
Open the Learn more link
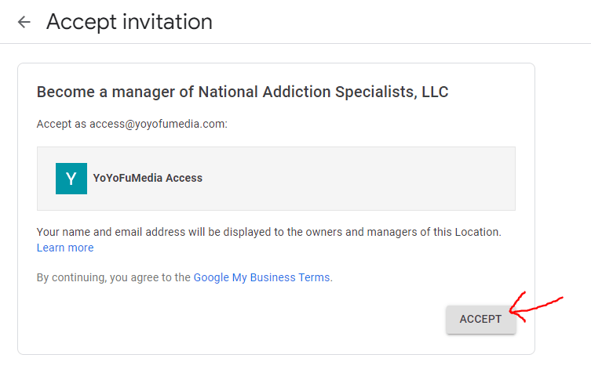coord(65,248)
